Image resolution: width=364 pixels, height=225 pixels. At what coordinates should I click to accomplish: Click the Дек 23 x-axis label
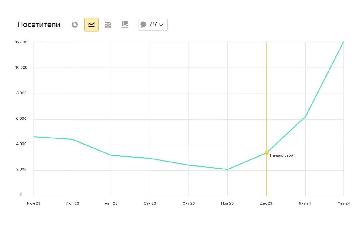click(266, 203)
